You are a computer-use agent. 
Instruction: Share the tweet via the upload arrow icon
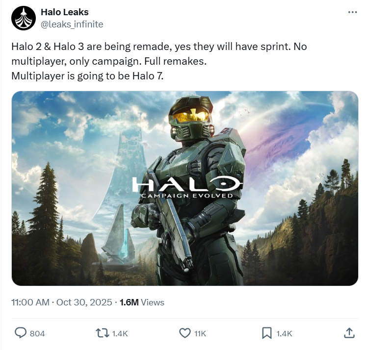pos(349,333)
